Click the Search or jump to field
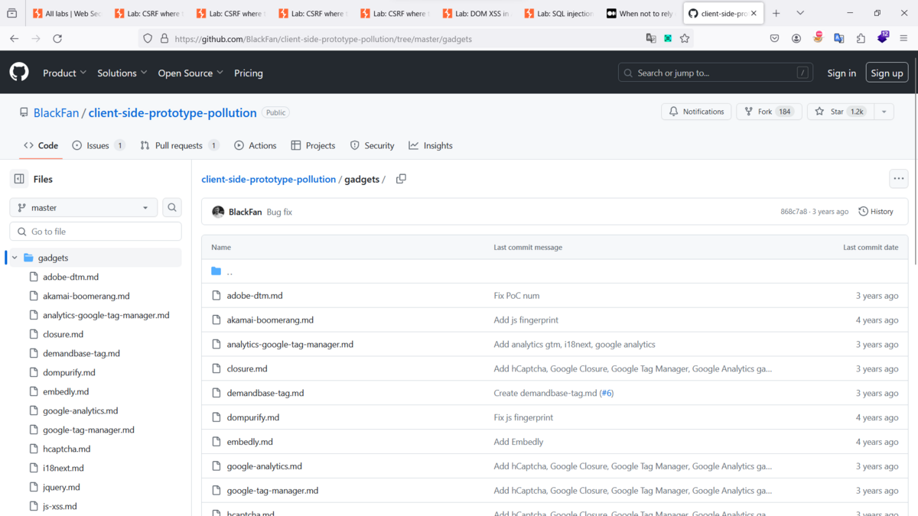This screenshot has width=918, height=516. tap(715, 73)
